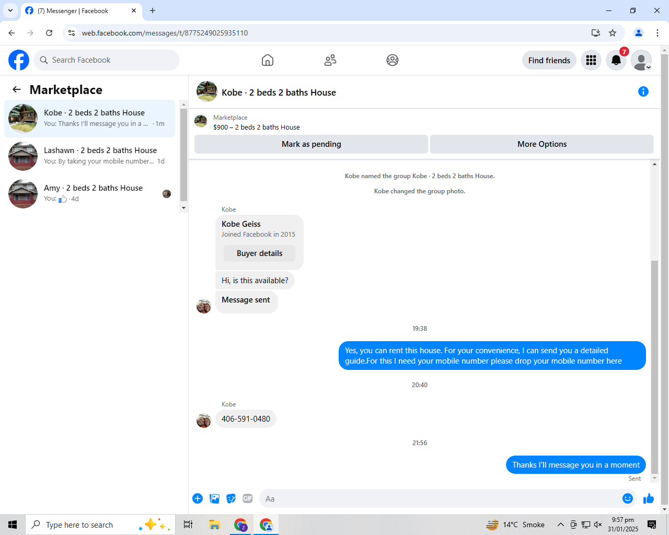Close the Messenger Facebook tab
The image size is (669, 535).
(134, 10)
